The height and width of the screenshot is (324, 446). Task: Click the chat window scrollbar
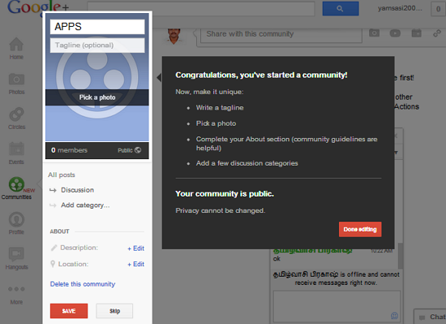click(x=401, y=256)
